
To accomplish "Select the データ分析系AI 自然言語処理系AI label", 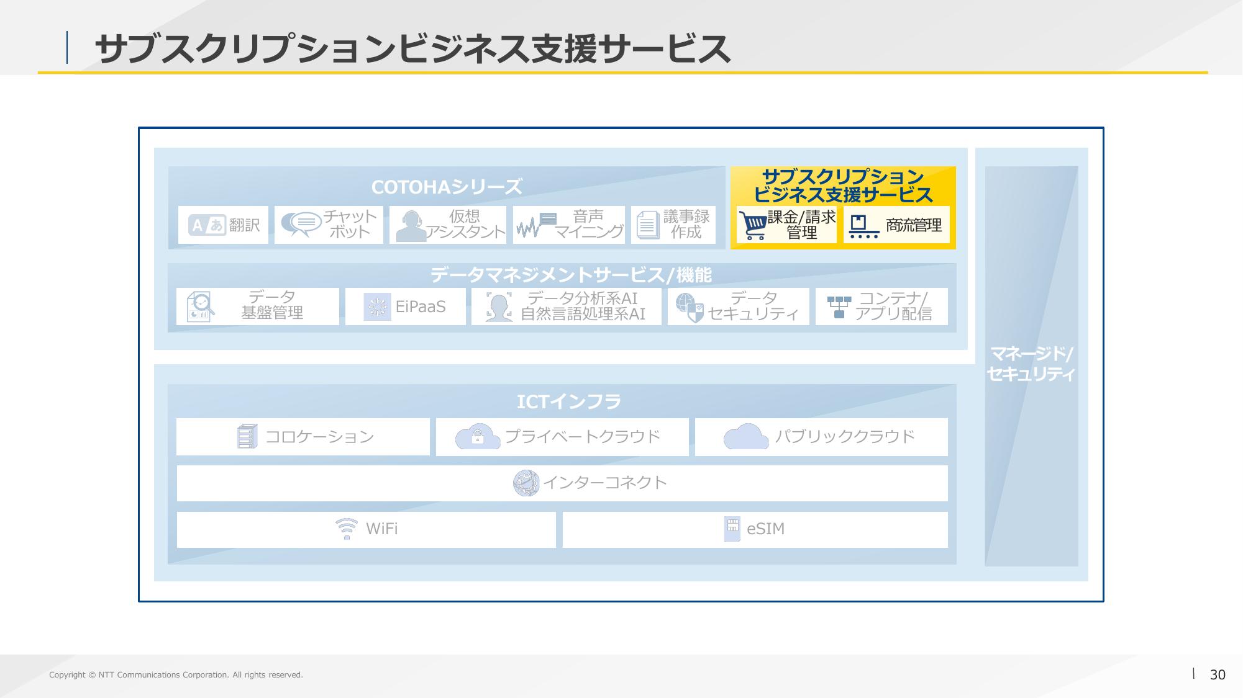I will tap(583, 306).
